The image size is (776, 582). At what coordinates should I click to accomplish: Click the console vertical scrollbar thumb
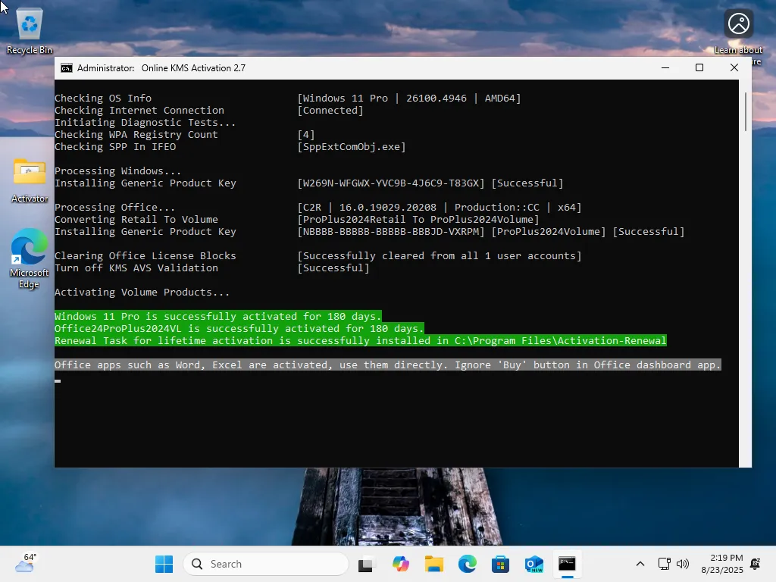746,112
